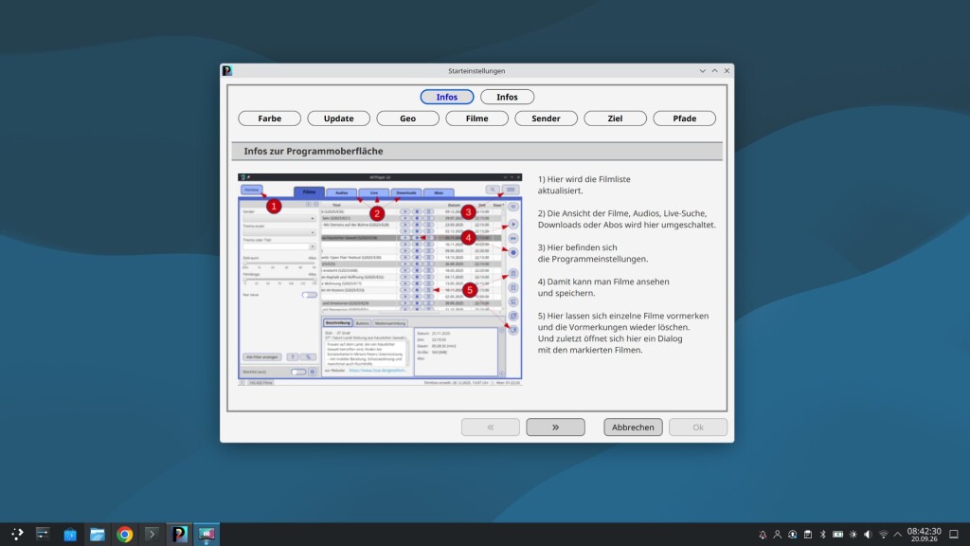This screenshot has width=970, height=546.
Task: Open the volume control tray icon
Action: [868, 535]
